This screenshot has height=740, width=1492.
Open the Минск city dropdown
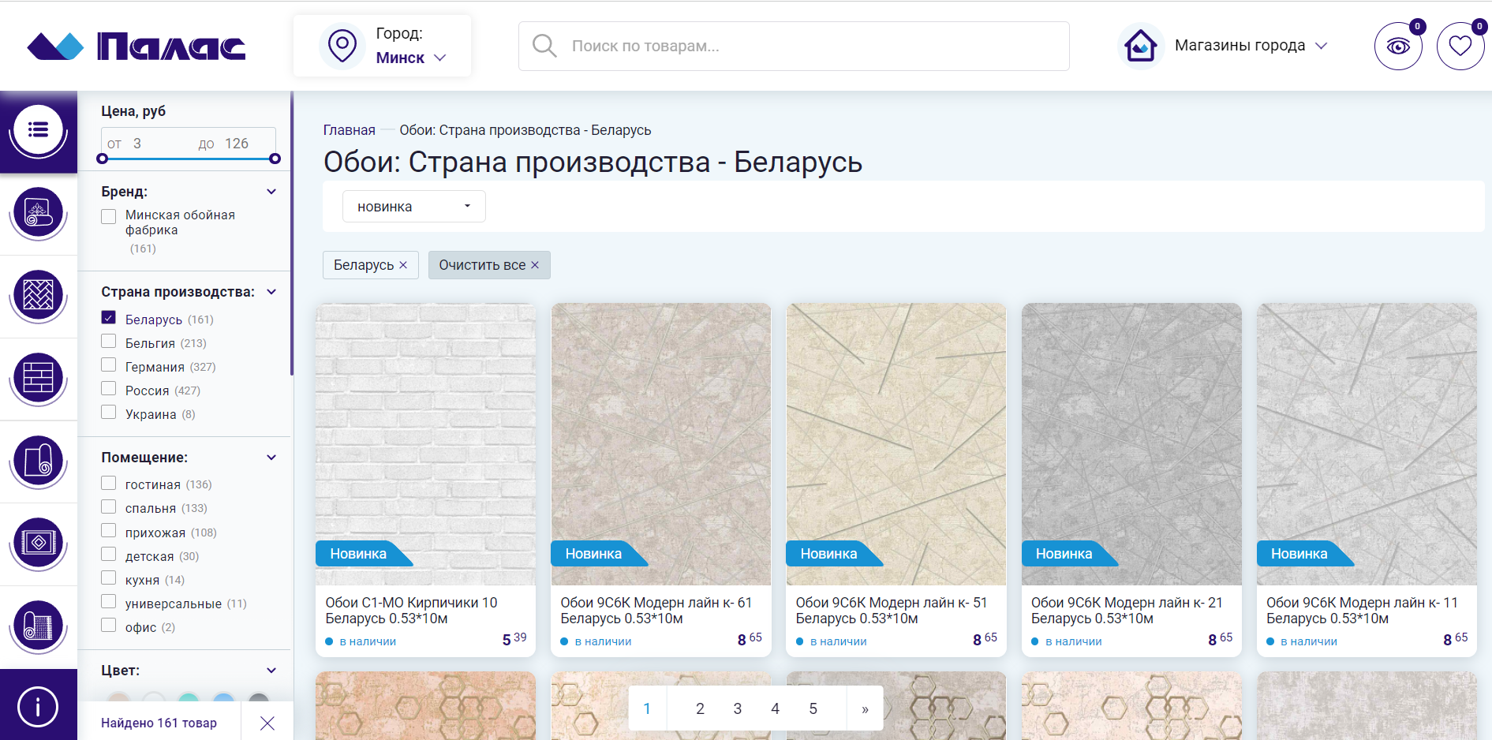[x=411, y=58]
